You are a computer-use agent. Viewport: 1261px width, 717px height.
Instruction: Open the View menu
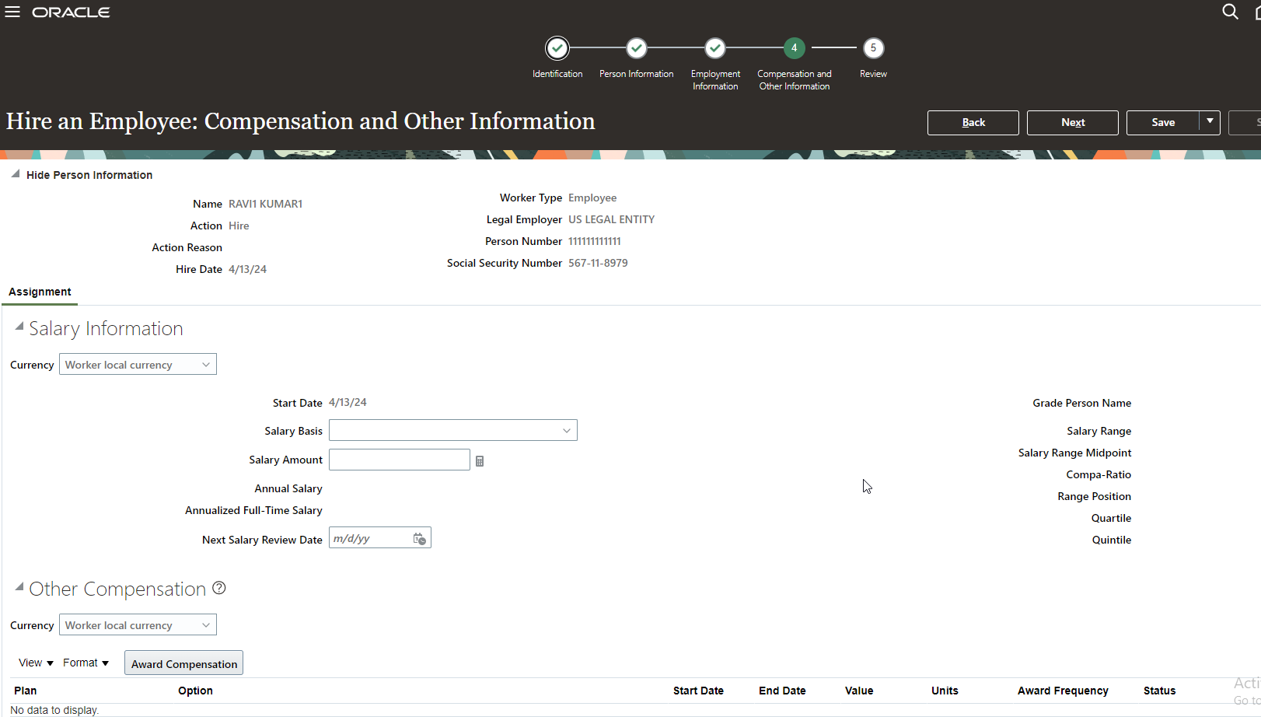tap(36, 663)
